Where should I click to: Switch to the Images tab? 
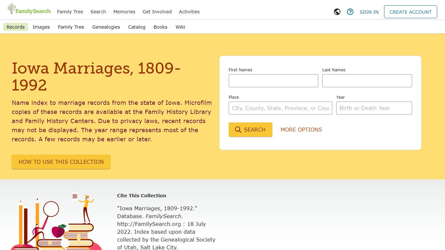(41, 27)
